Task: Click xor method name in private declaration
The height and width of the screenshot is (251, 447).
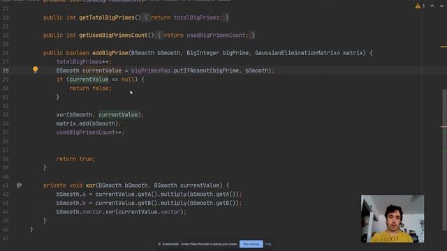Action: pyautogui.click(x=90, y=185)
